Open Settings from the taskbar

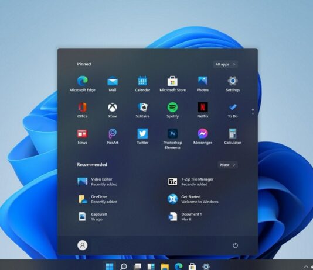coord(206,266)
